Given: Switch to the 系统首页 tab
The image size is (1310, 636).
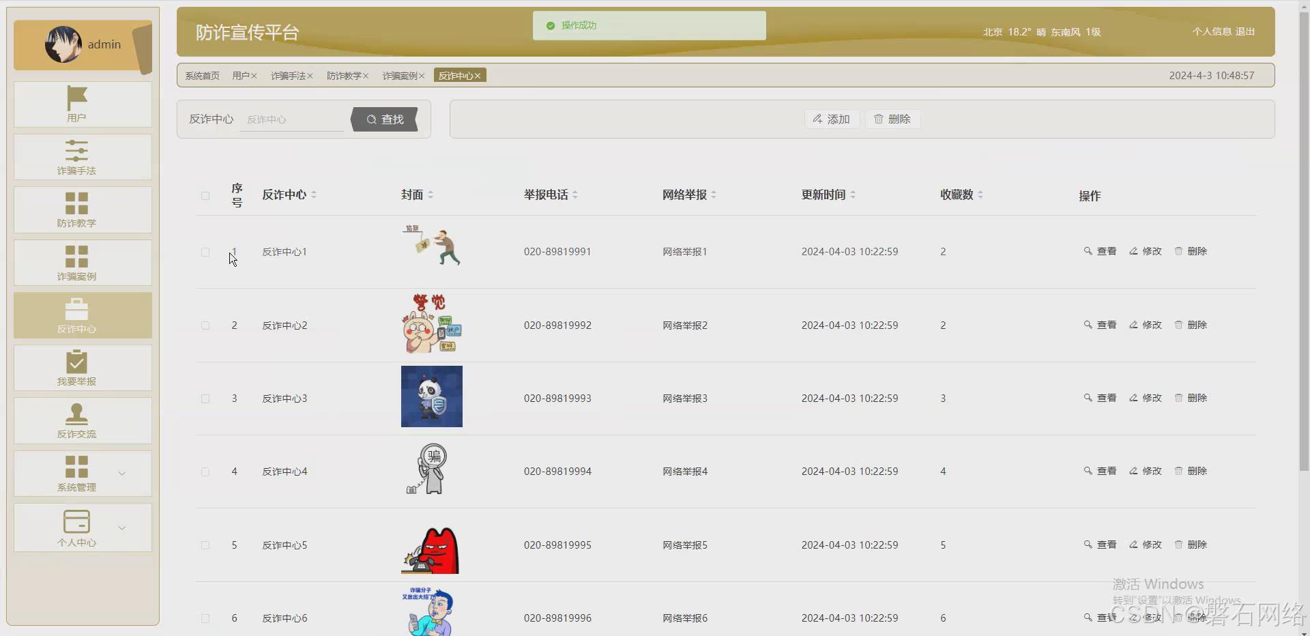Looking at the screenshot, I should coord(201,75).
